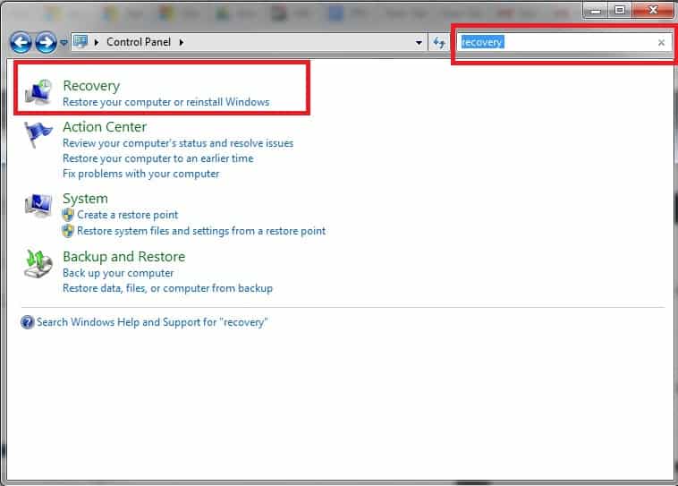
Task: Open Fix problems with your computer
Action: coord(141,174)
